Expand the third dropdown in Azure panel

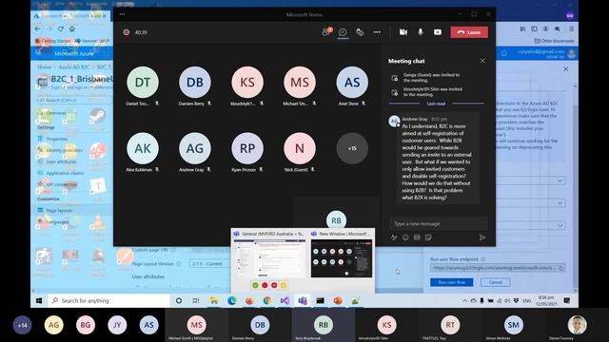point(560,225)
